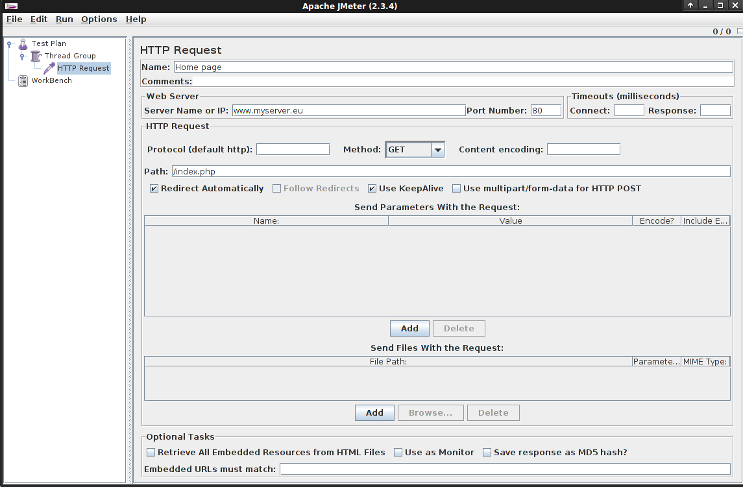Image resolution: width=743 pixels, height=487 pixels.
Task: Open the Edit menu
Action: (39, 19)
